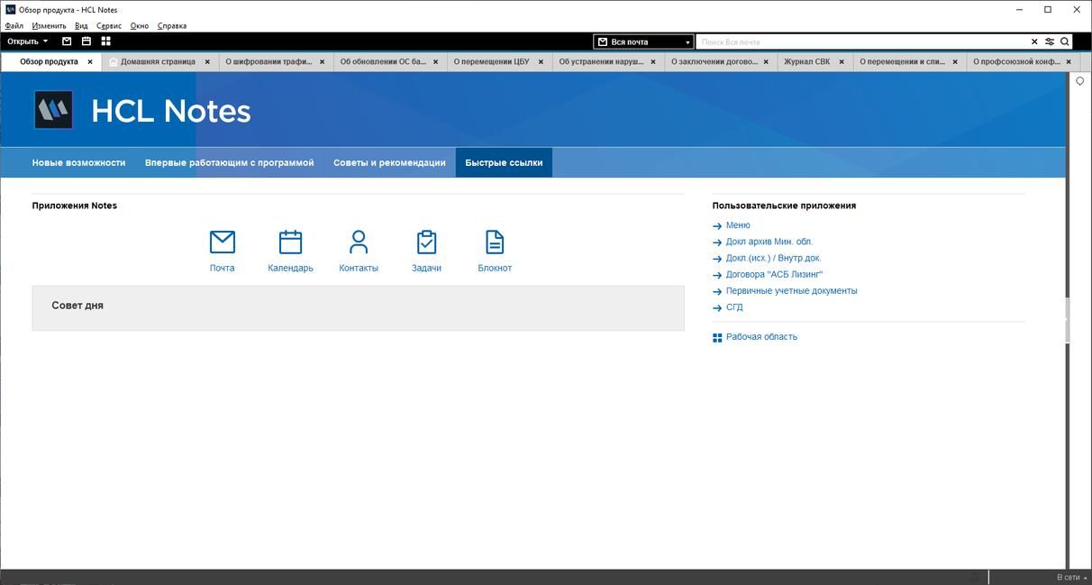The width and height of the screenshot is (1092, 585).
Task: Click the magnifier search icon
Action: (x=1064, y=41)
